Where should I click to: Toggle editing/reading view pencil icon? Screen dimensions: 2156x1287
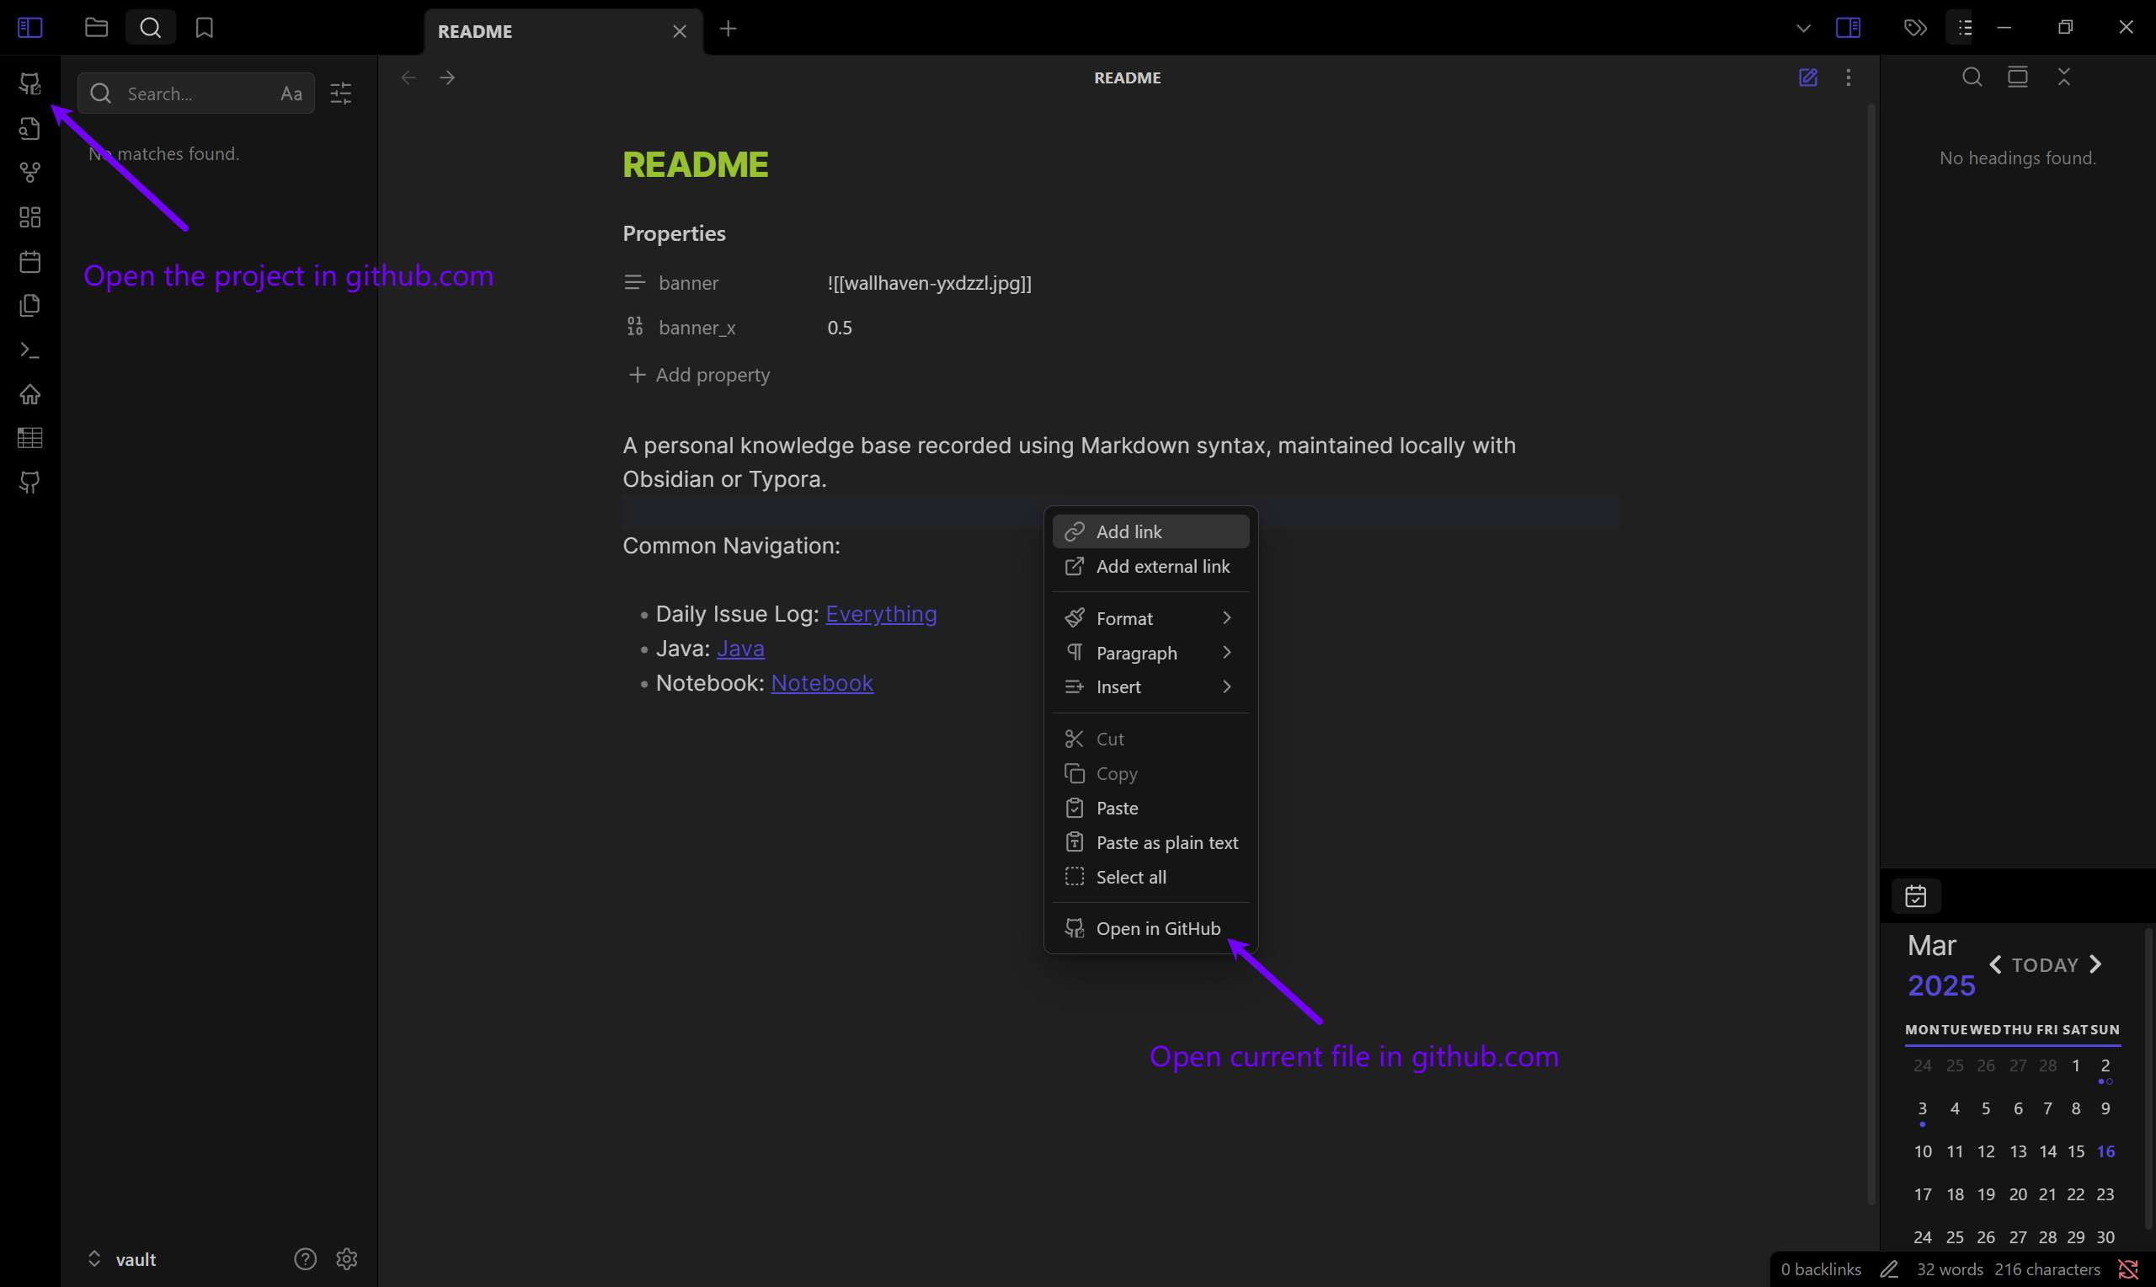[1807, 77]
